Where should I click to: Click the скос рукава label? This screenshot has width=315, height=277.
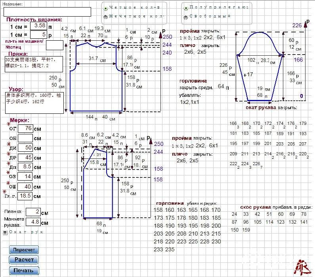click(256, 207)
